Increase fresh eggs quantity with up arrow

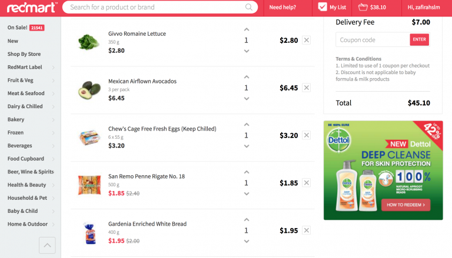[246, 125]
